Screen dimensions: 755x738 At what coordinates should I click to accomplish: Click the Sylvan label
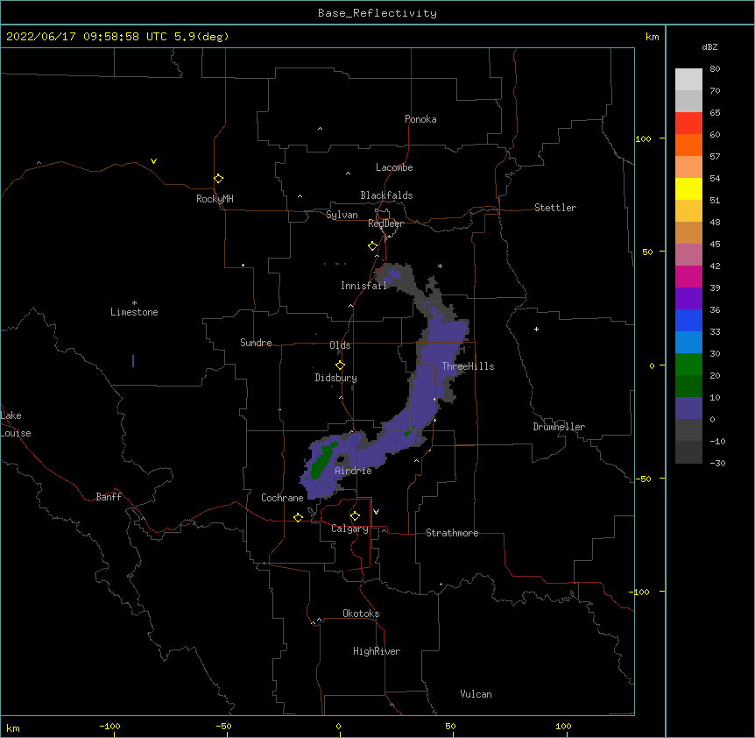pyautogui.click(x=342, y=215)
